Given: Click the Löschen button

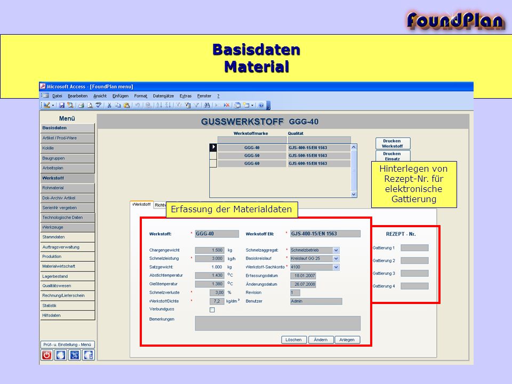Looking at the screenshot, I should (x=294, y=340).
